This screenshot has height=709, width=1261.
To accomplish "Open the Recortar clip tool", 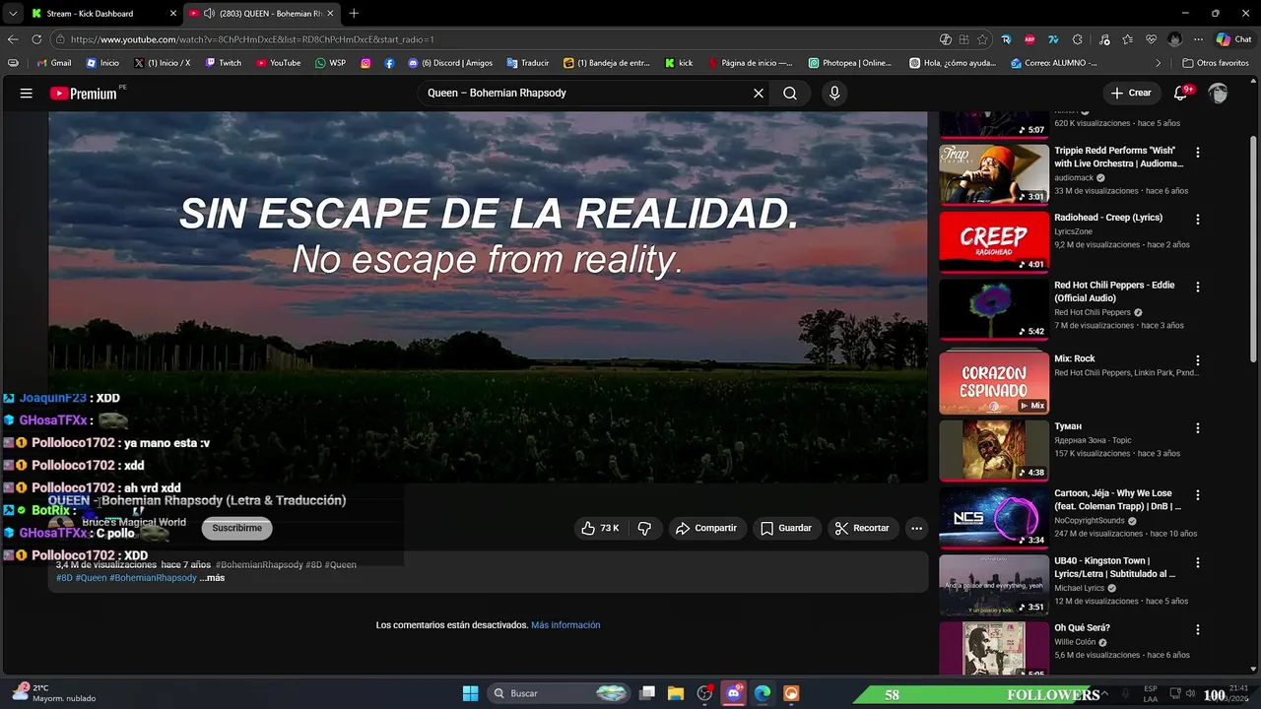I will click(862, 529).
